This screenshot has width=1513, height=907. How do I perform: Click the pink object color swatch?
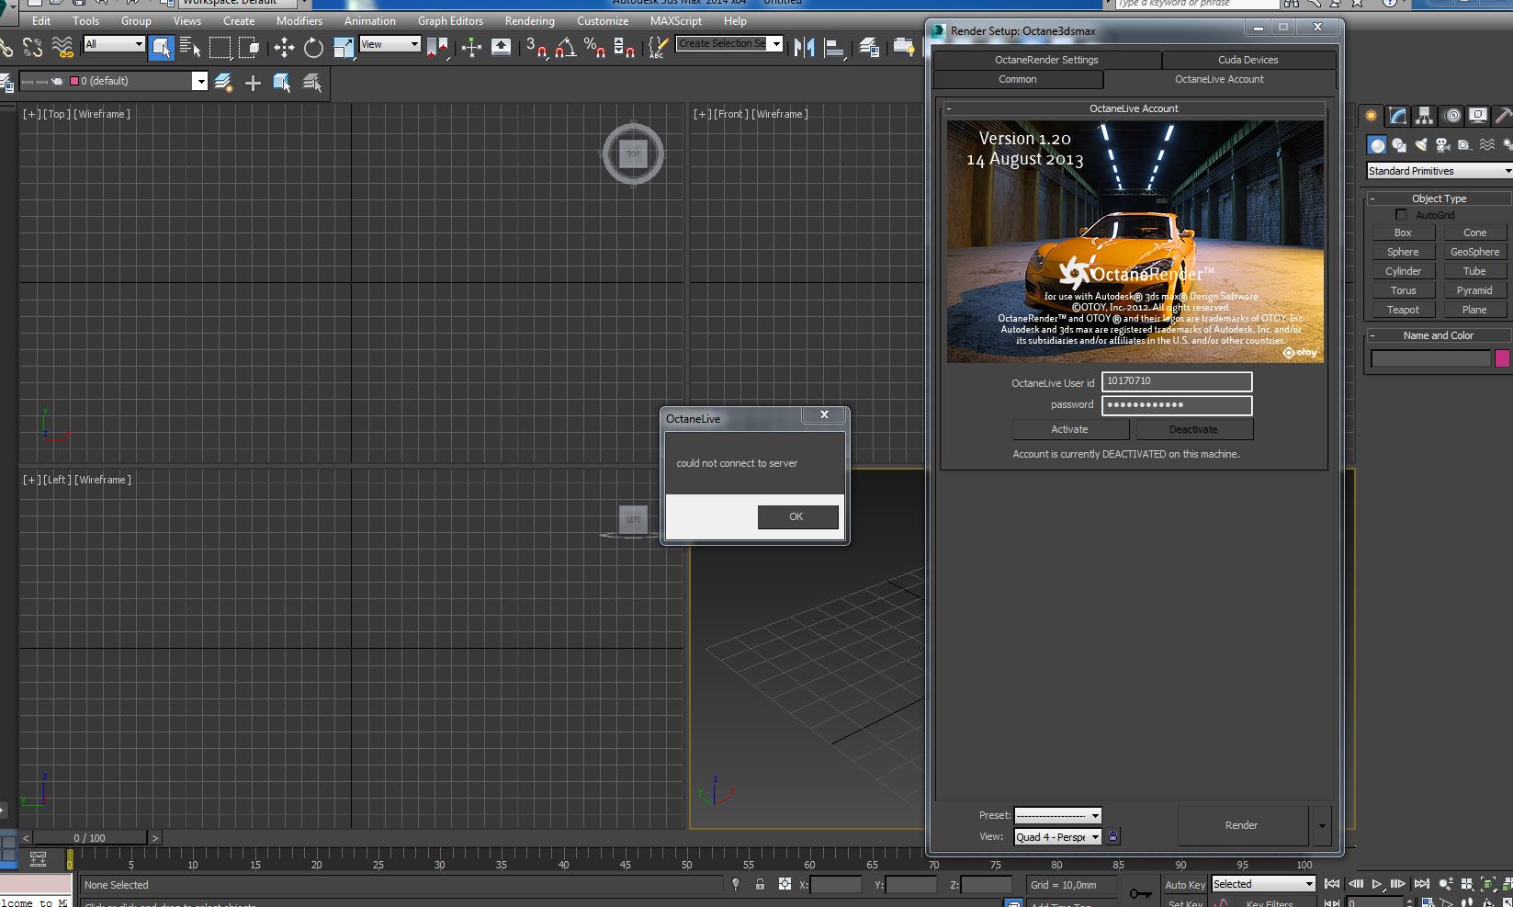(1502, 358)
